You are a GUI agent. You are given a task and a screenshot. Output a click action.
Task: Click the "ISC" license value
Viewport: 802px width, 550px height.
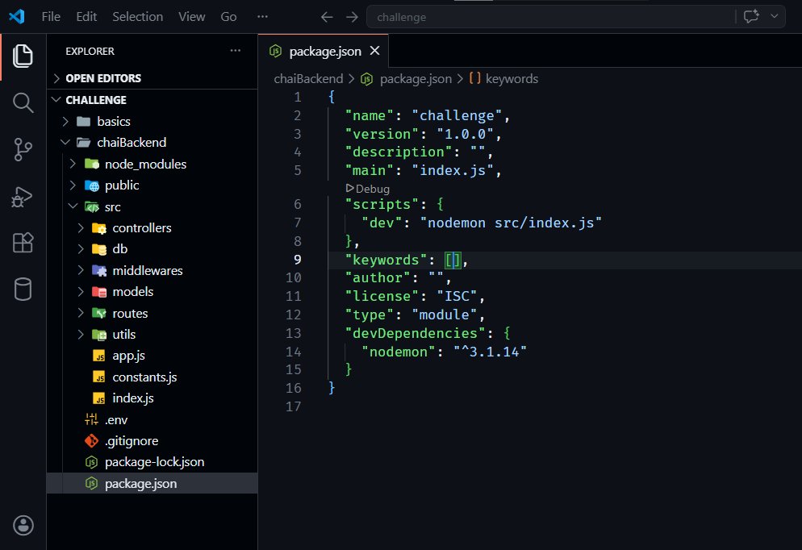[x=457, y=296]
